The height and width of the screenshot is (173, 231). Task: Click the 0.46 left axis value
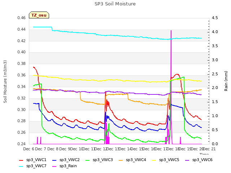[x=22, y=18]
